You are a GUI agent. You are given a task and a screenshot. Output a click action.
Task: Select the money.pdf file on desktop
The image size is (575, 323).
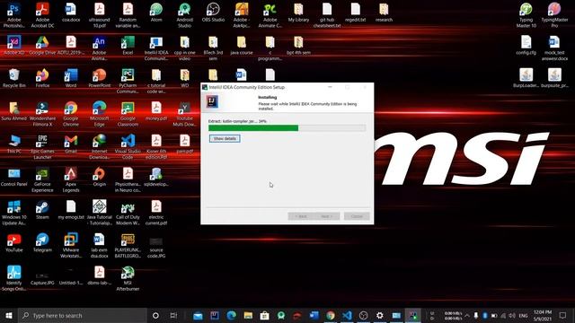coord(156,110)
